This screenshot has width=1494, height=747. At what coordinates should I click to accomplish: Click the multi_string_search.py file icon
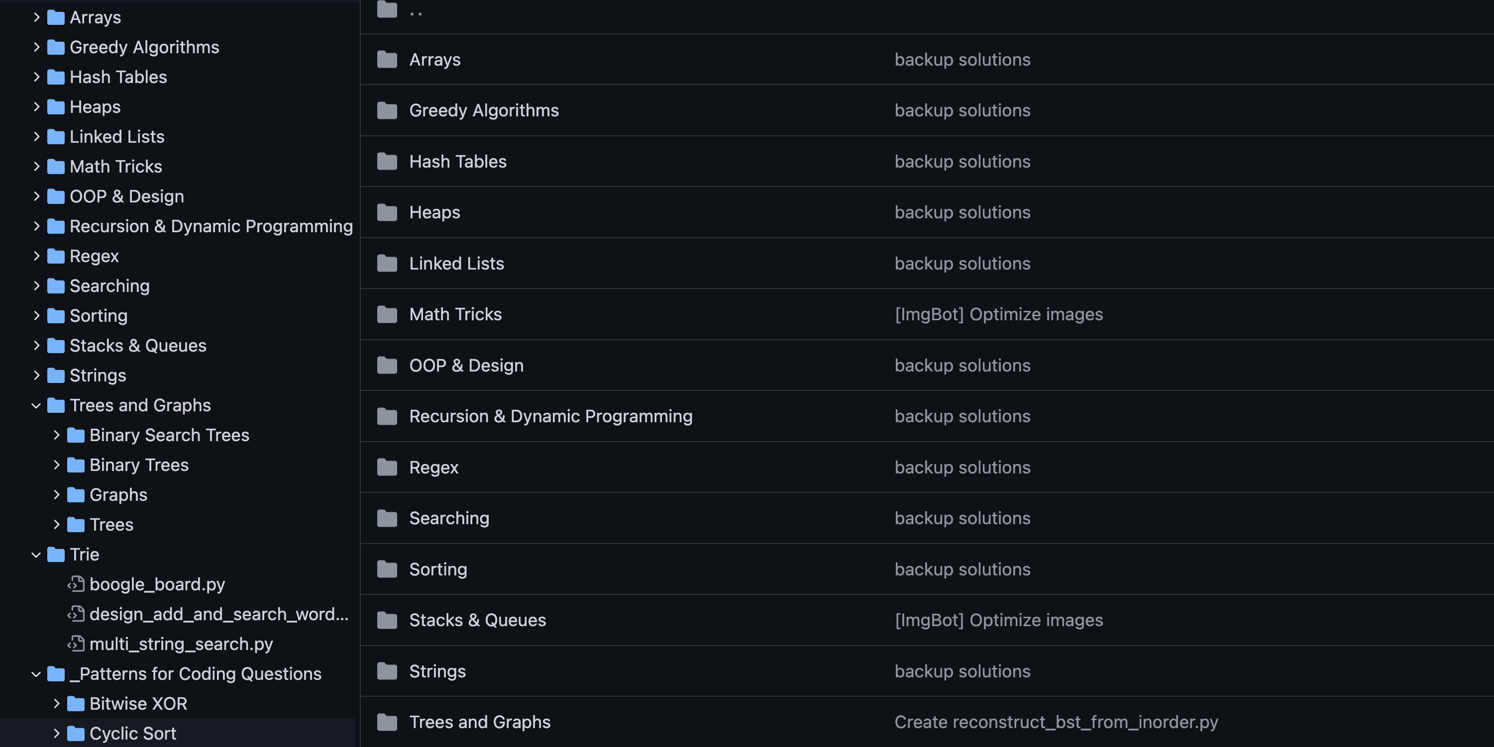76,644
